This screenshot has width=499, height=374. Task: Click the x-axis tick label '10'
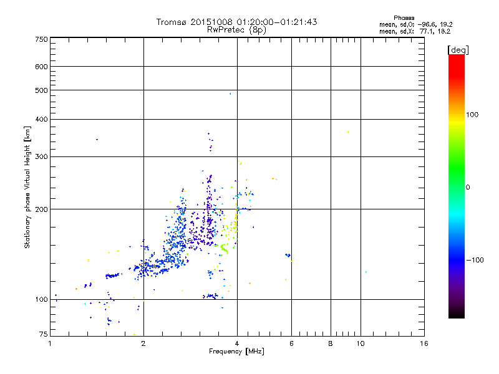[x=361, y=343]
